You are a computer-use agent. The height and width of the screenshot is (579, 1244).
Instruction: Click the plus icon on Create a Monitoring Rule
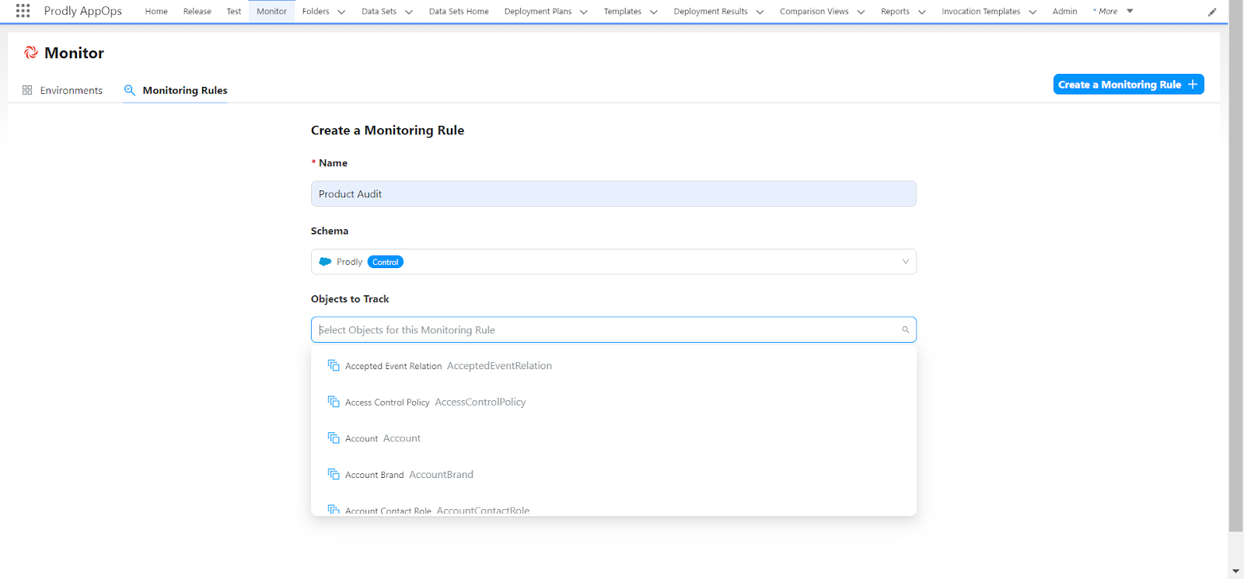click(1193, 84)
